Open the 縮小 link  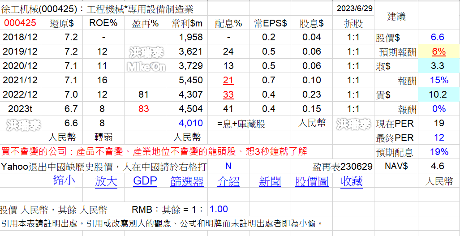(x=64, y=180)
